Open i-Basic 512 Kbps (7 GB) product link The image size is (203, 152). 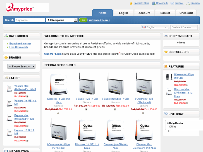(116, 99)
